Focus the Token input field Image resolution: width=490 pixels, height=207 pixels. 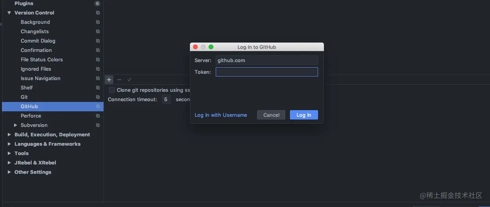coord(267,72)
